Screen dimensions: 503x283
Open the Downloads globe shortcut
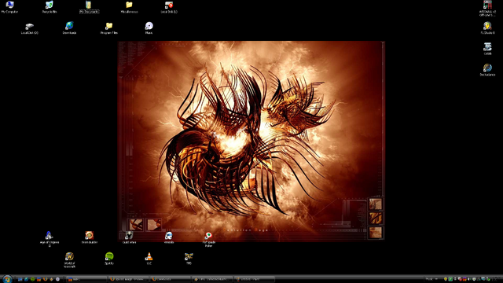69,28
